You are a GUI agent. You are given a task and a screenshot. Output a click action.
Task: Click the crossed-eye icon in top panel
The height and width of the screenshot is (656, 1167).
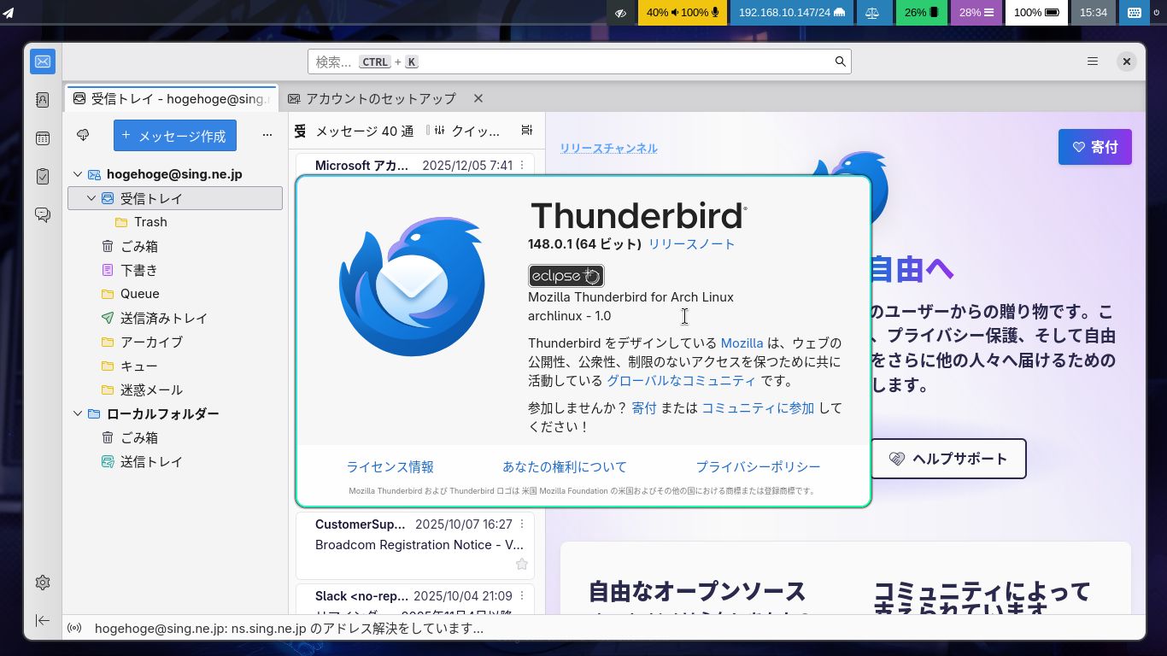621,13
